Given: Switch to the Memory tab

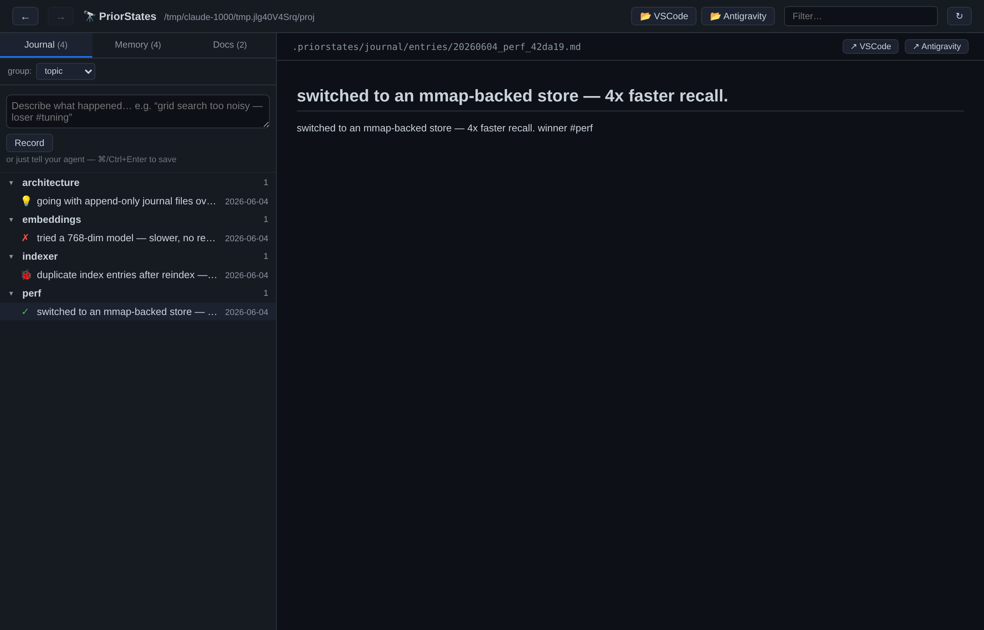Looking at the screenshot, I should (138, 45).
